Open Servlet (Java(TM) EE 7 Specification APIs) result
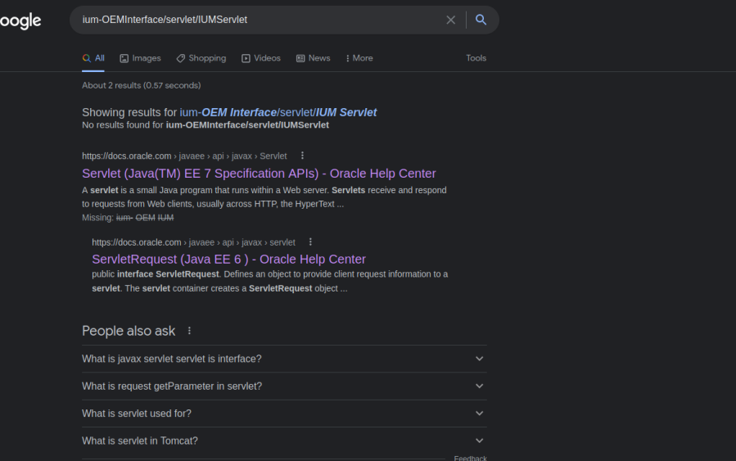Image resolution: width=736 pixels, height=461 pixels. pyautogui.click(x=259, y=174)
